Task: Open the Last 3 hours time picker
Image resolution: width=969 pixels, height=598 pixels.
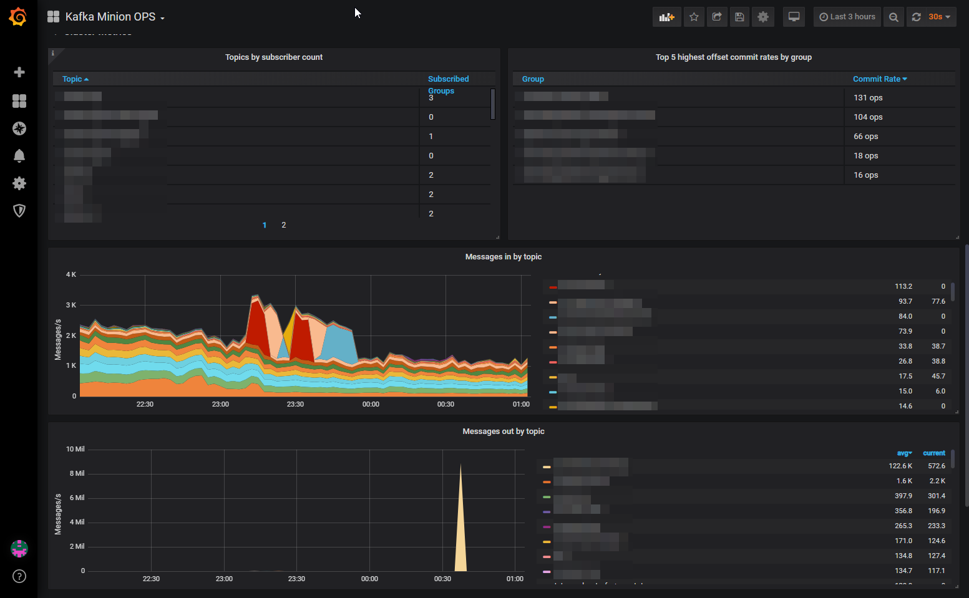Action: coord(847,17)
